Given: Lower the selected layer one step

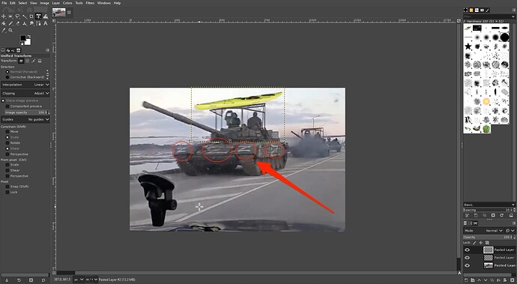Looking at the screenshot, I should click(x=486, y=280).
